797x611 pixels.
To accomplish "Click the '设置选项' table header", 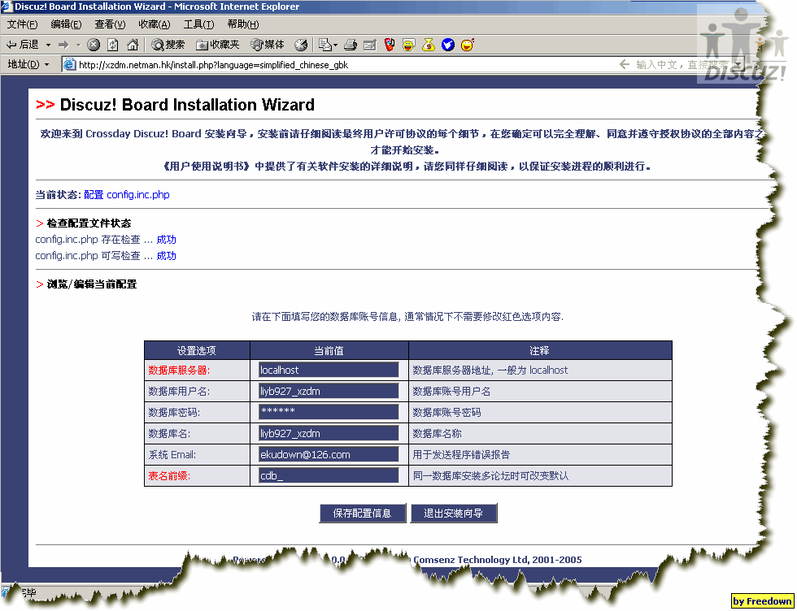I will [x=196, y=350].
